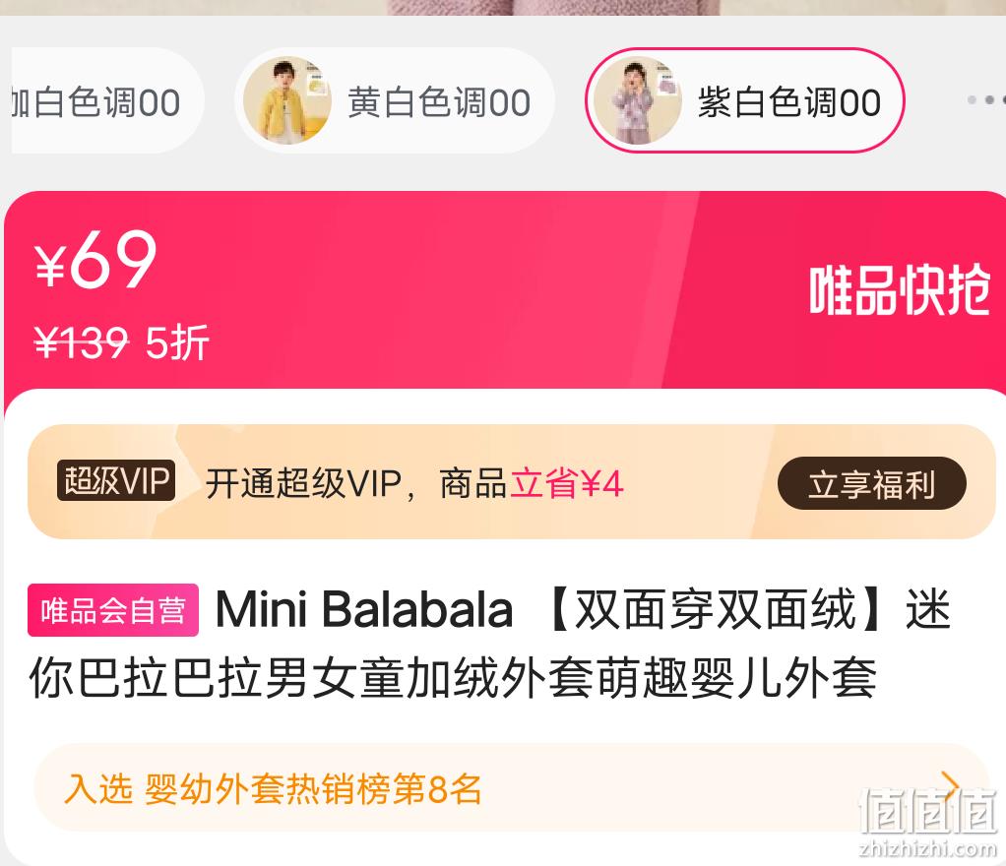Open the 开通超级VIP promotion banner
The width and height of the screenshot is (1006, 866).
pyautogui.click(x=511, y=482)
